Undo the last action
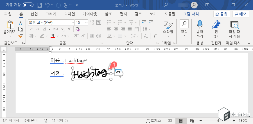 tap(48, 5)
